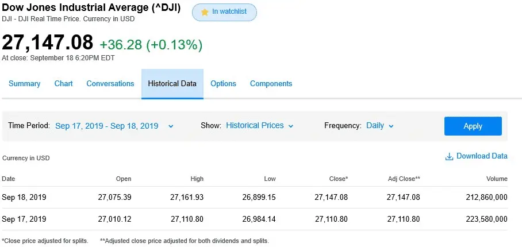Viewport: 522px width, 247px height.
Task: Open the Show Historical Prices dropdown
Action: [259, 126]
